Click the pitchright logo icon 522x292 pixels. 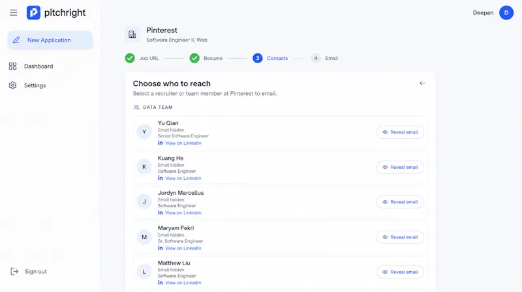click(34, 12)
